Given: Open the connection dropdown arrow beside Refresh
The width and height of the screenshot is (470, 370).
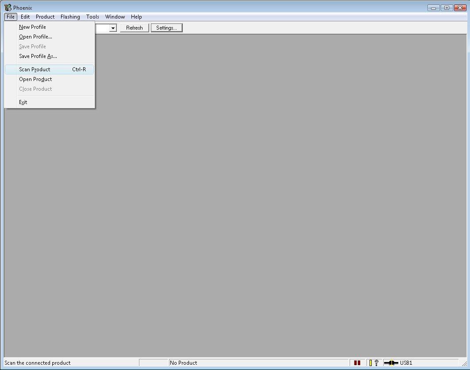Looking at the screenshot, I should coord(113,28).
